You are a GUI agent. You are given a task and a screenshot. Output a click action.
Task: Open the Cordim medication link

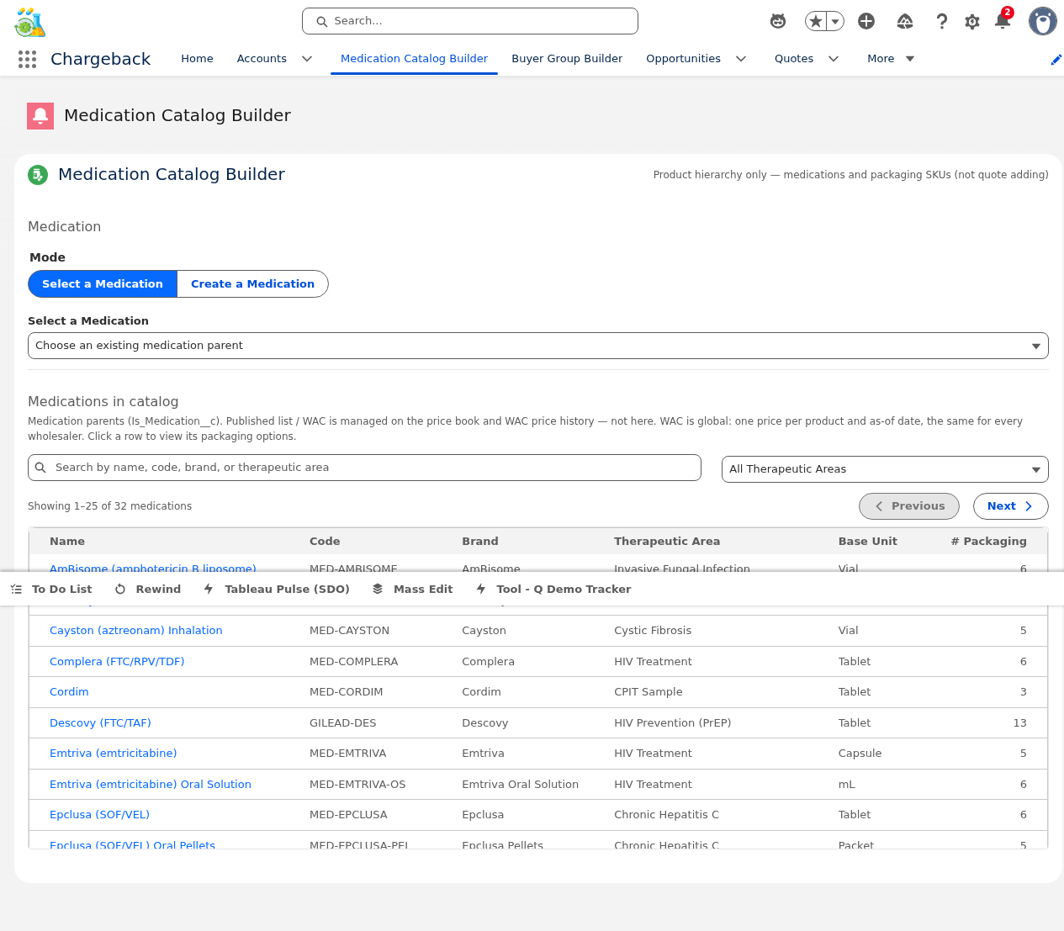tap(69, 692)
